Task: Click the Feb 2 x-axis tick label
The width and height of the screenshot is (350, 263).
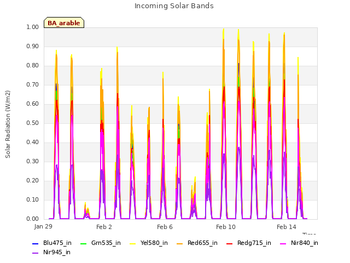Action: 104,227
